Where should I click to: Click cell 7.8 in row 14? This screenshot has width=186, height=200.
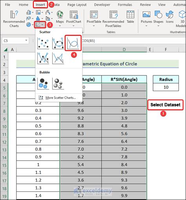pos(124,157)
